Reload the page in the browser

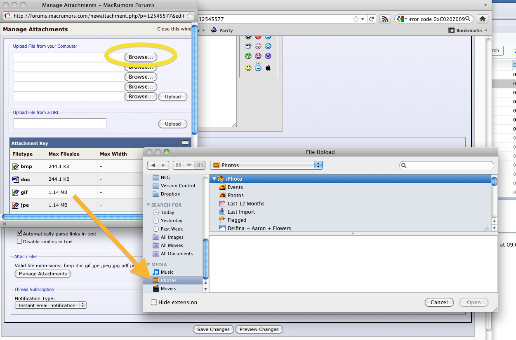click(372, 19)
